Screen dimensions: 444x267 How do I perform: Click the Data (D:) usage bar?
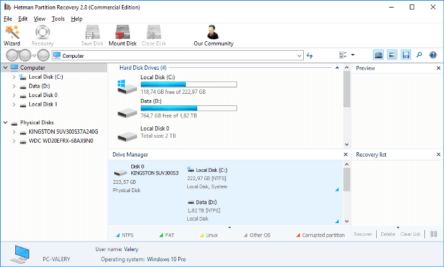189,108
